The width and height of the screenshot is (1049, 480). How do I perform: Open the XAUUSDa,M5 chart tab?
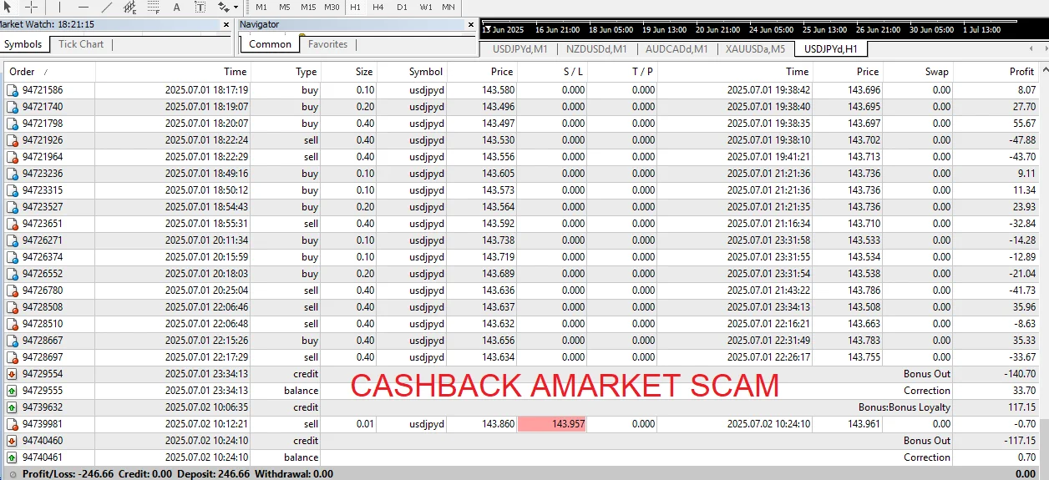[x=755, y=48]
